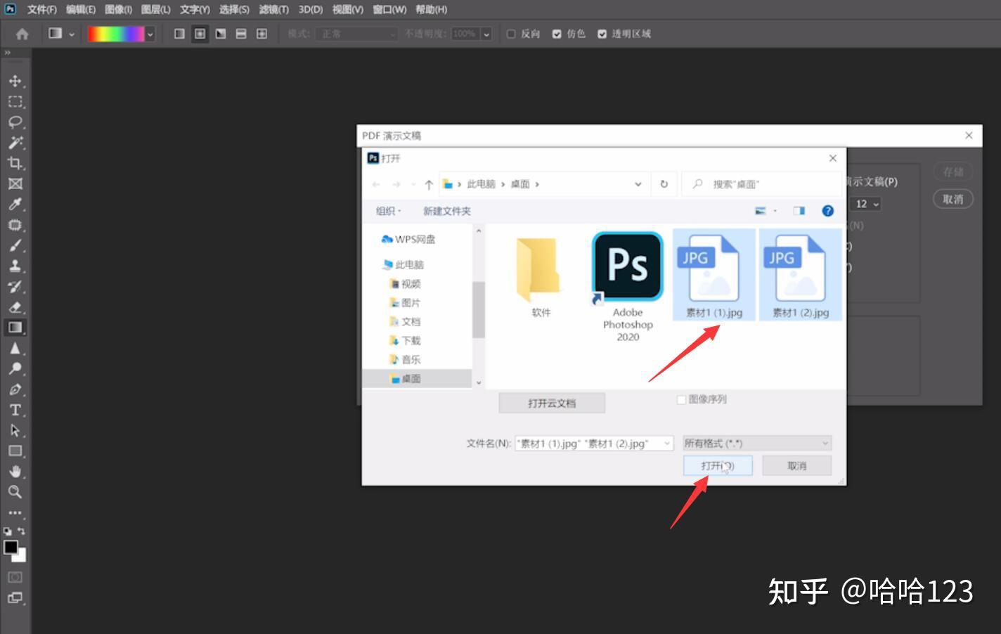The image size is (1001, 634).
Task: Click the 打开云文档 button
Action: (x=552, y=403)
